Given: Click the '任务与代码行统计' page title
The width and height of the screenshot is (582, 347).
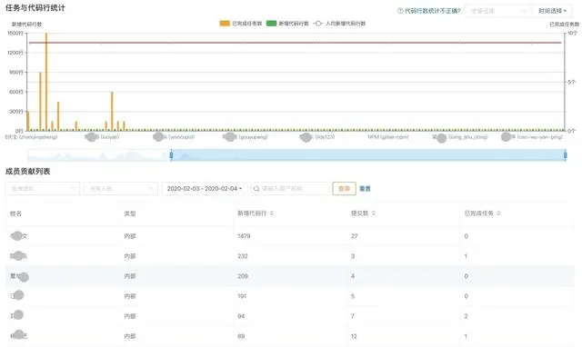Looking at the screenshot, I should point(35,8).
